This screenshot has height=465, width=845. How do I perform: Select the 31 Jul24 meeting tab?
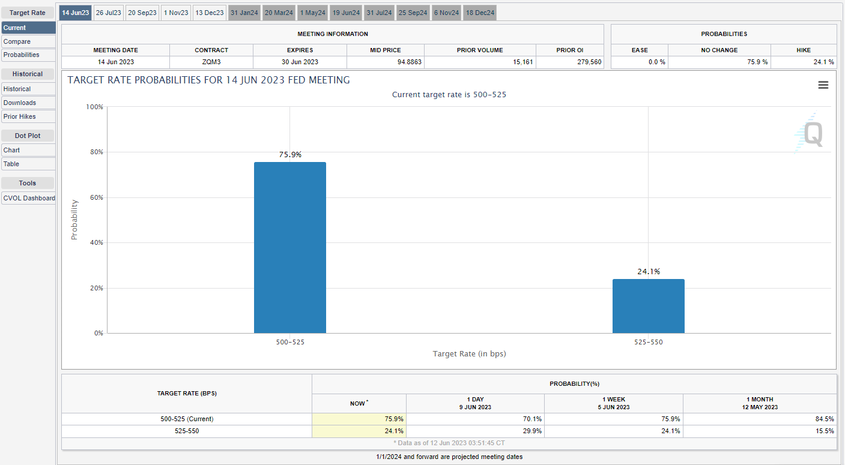point(379,13)
